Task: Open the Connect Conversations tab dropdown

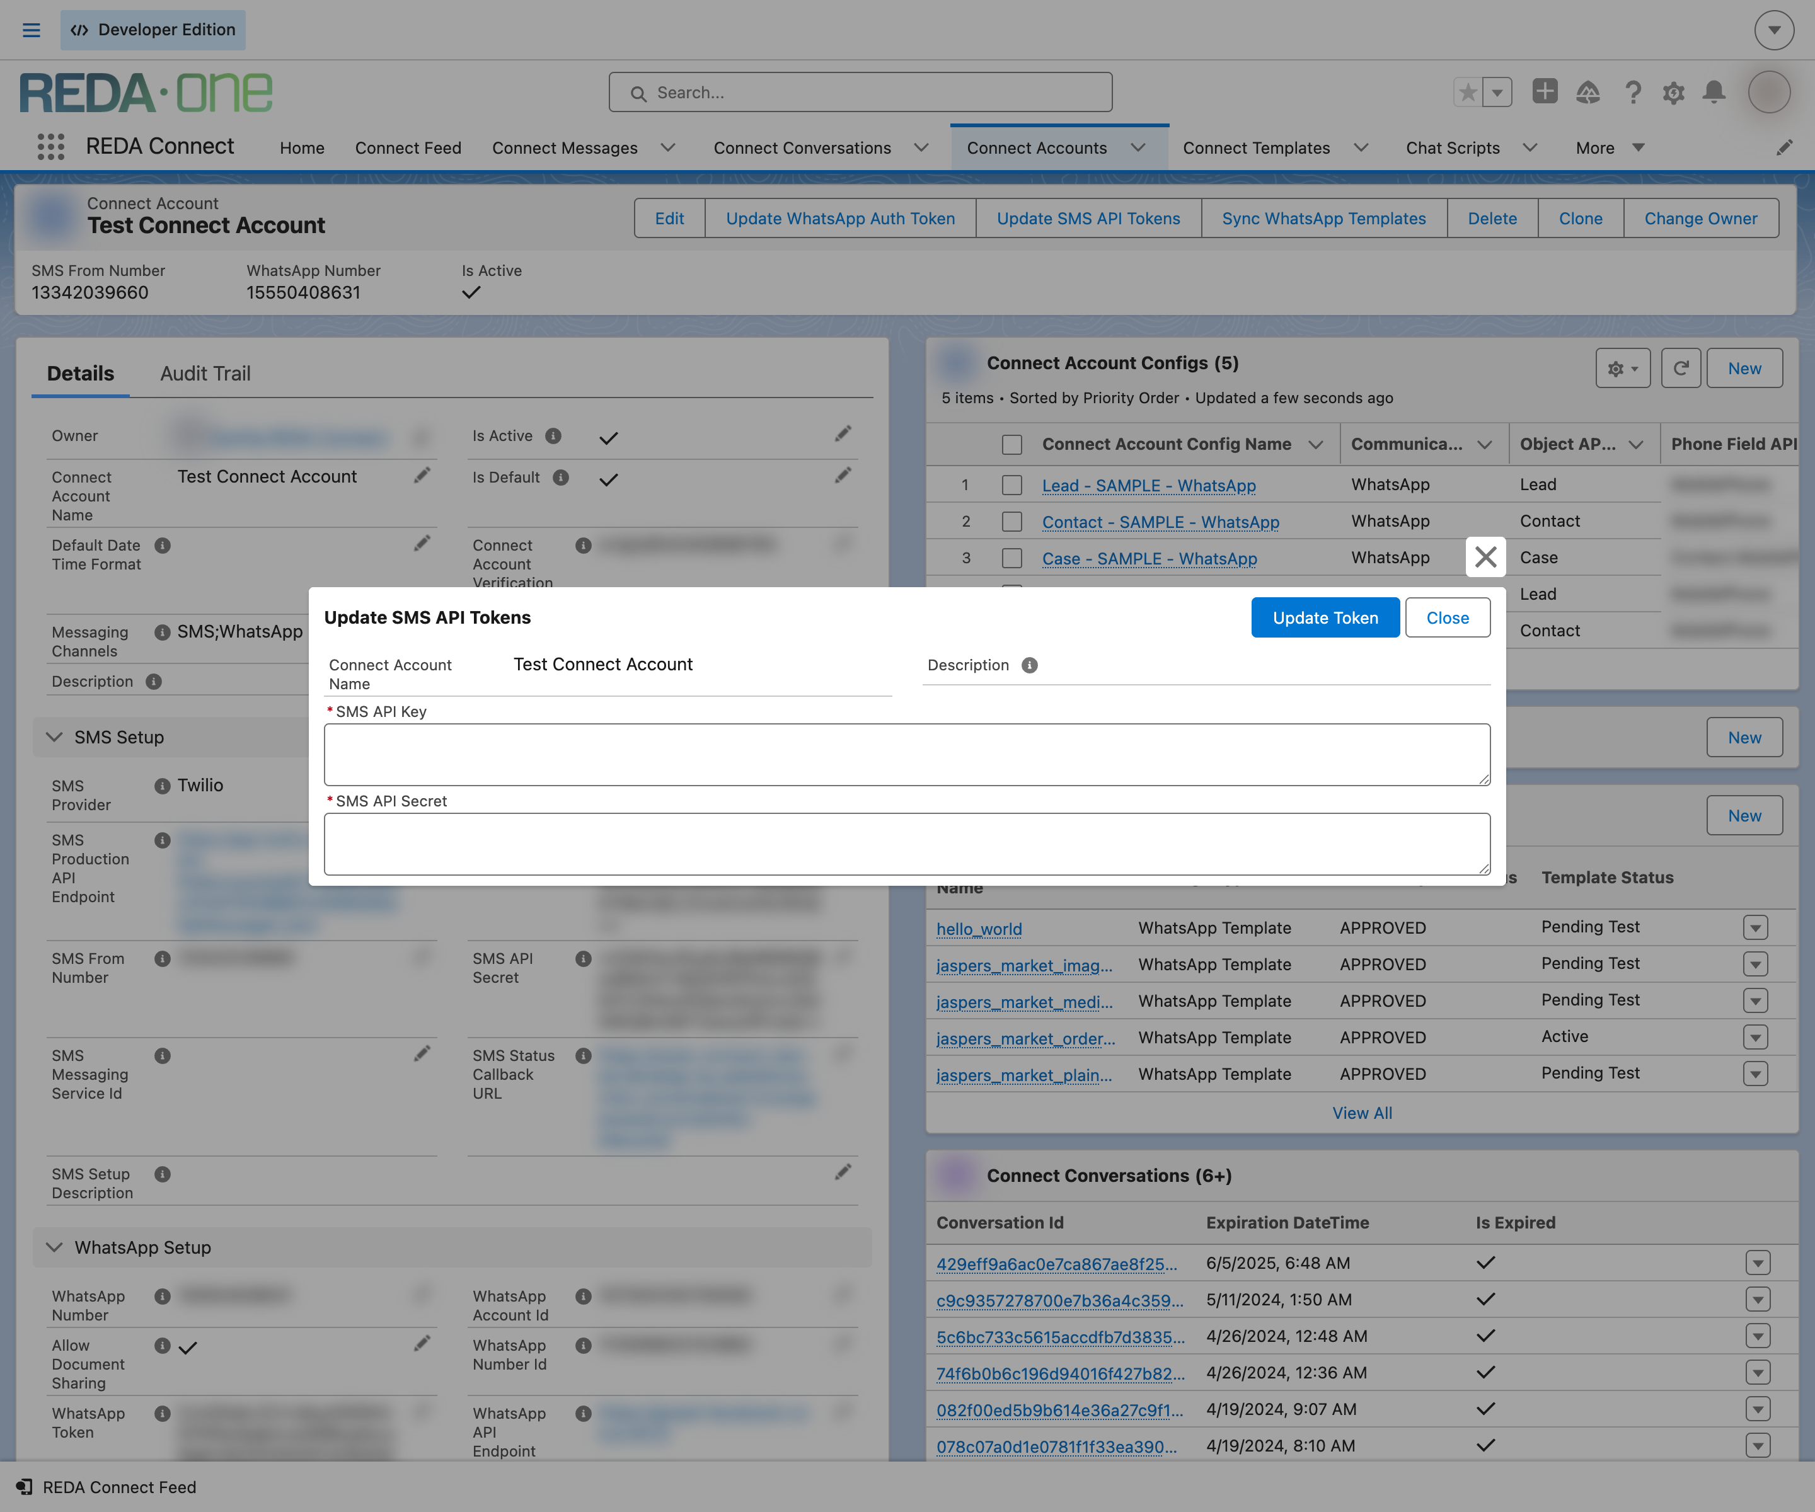Action: click(921, 148)
